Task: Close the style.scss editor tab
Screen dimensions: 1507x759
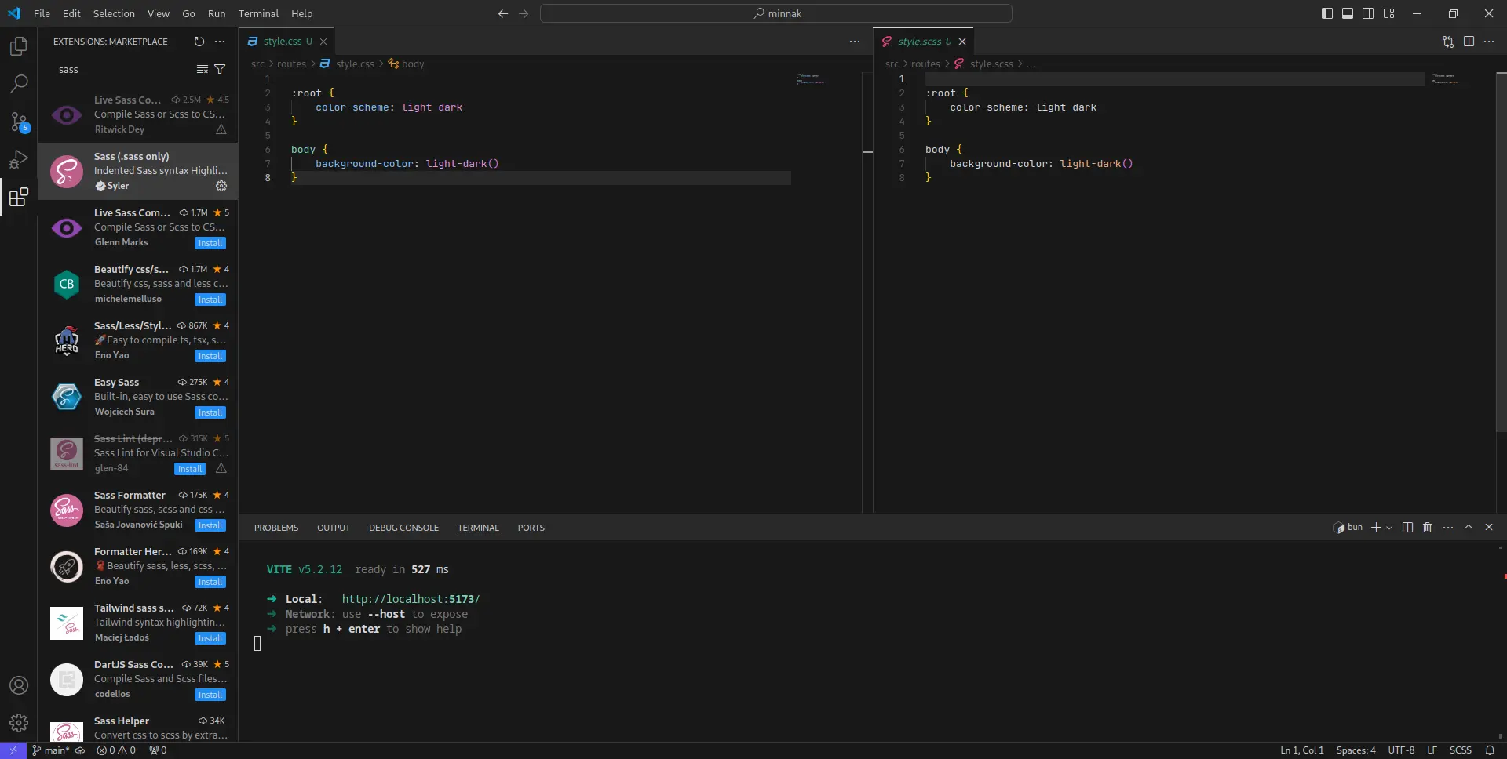Action: (x=962, y=42)
